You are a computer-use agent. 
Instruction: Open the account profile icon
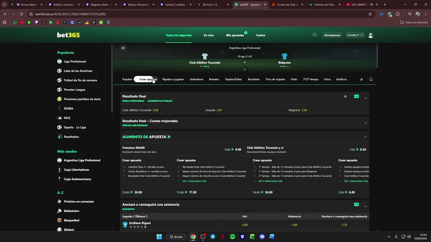click(371, 35)
